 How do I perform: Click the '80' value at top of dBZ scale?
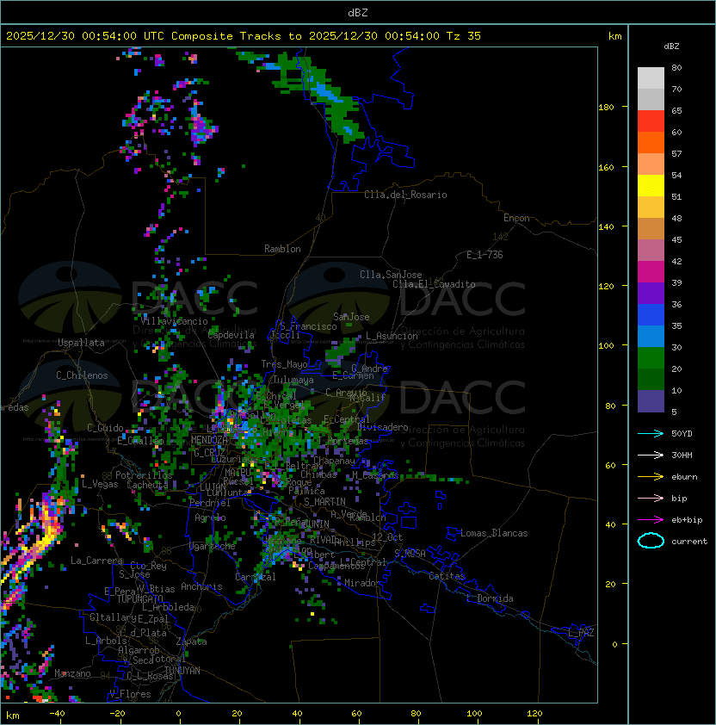coord(676,67)
